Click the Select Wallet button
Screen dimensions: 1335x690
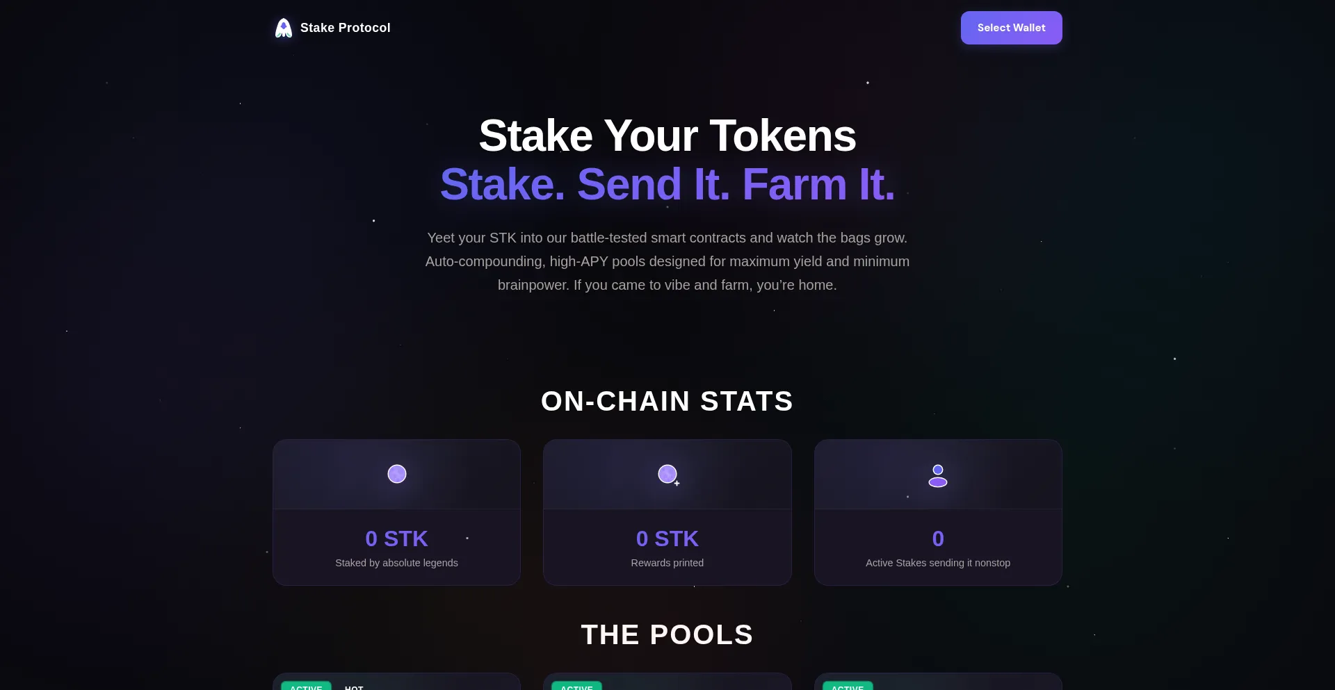pyautogui.click(x=1011, y=28)
